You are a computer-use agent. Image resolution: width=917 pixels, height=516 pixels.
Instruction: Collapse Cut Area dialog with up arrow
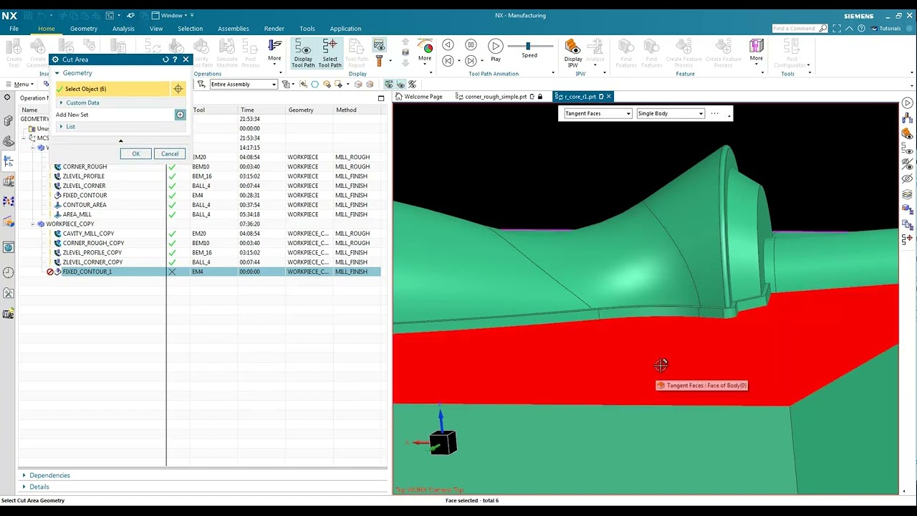120,140
